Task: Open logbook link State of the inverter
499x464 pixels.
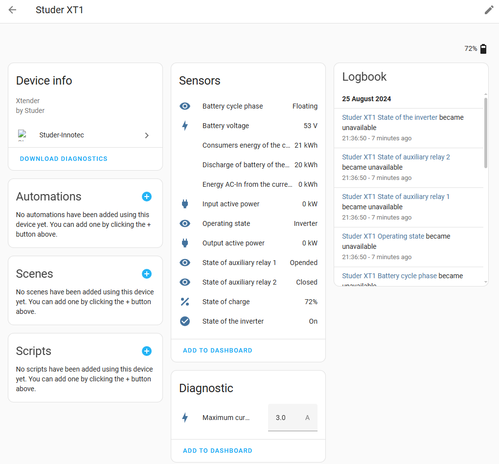Action: 389,117
